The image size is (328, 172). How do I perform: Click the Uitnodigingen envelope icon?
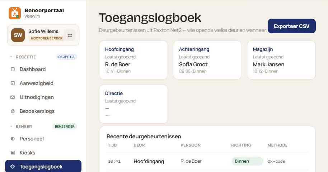13,97
